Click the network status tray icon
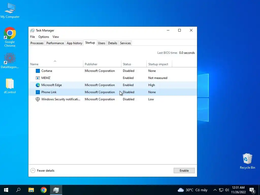The height and width of the screenshot is (195, 260). click(x=221, y=190)
